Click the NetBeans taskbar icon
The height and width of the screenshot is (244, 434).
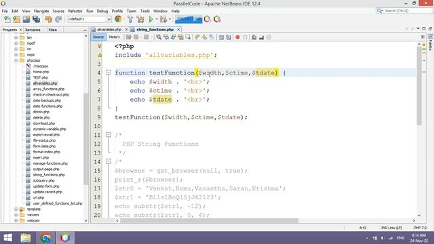pos(65,238)
